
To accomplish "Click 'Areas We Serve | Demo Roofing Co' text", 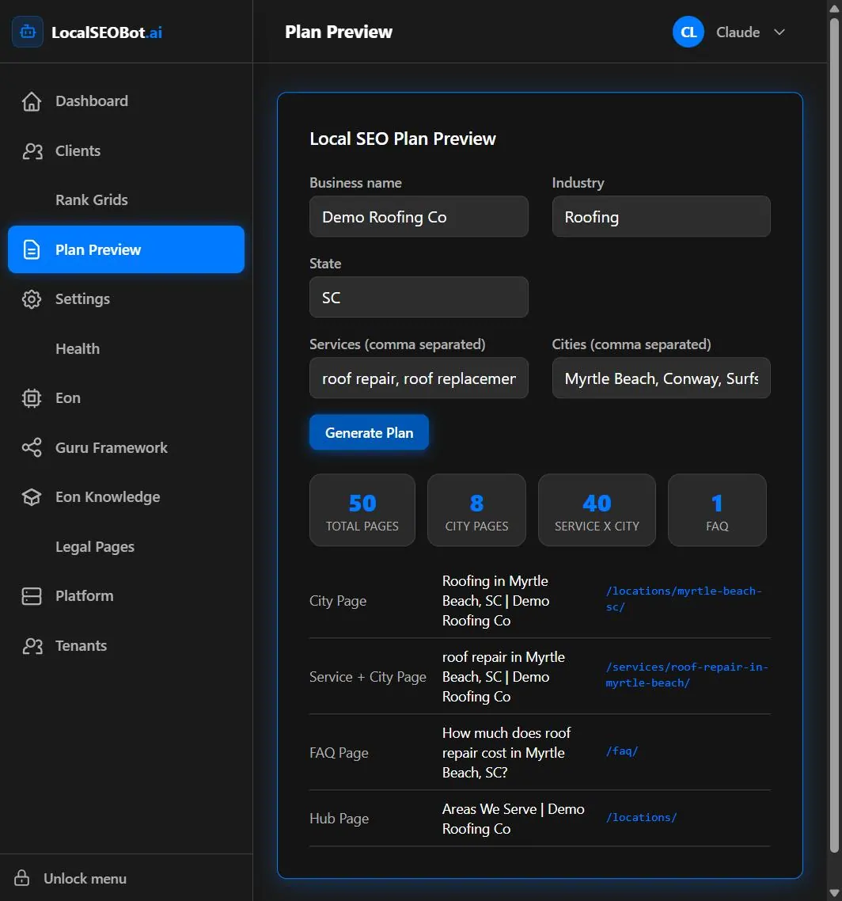I will (513, 819).
